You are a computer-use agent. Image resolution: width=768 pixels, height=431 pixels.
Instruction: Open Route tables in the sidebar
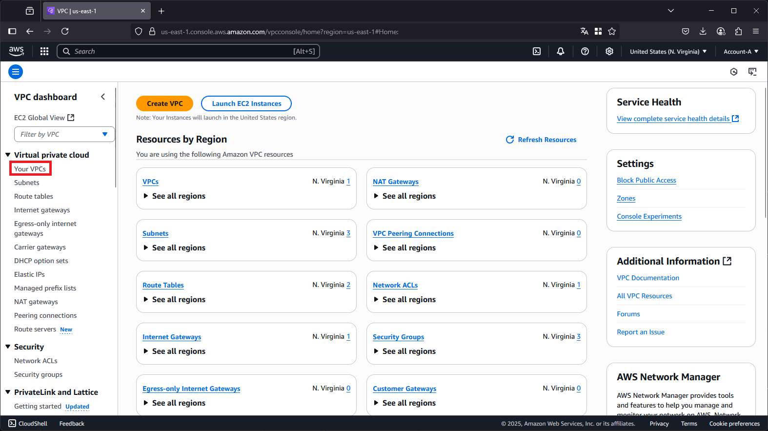pos(34,196)
